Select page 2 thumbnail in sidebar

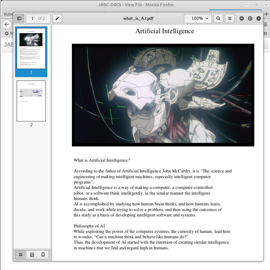click(x=31, y=101)
